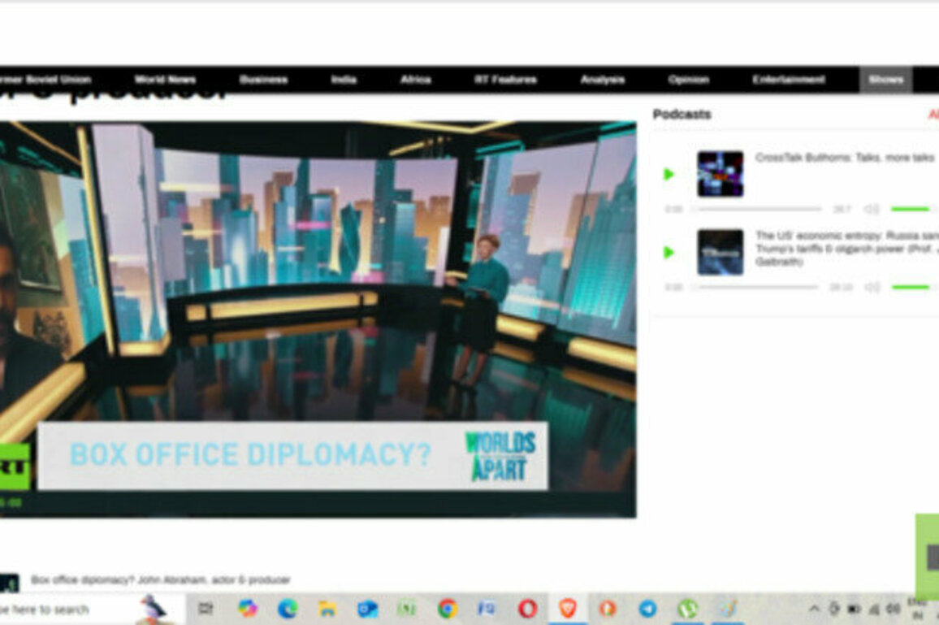Screen dimensions: 939x625
Task: Open the system volume tray icon
Action: pos(893,610)
